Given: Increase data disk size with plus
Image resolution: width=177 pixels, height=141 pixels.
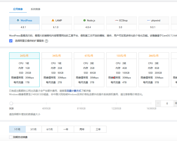Looking at the screenshot, I should coord(176,103).
